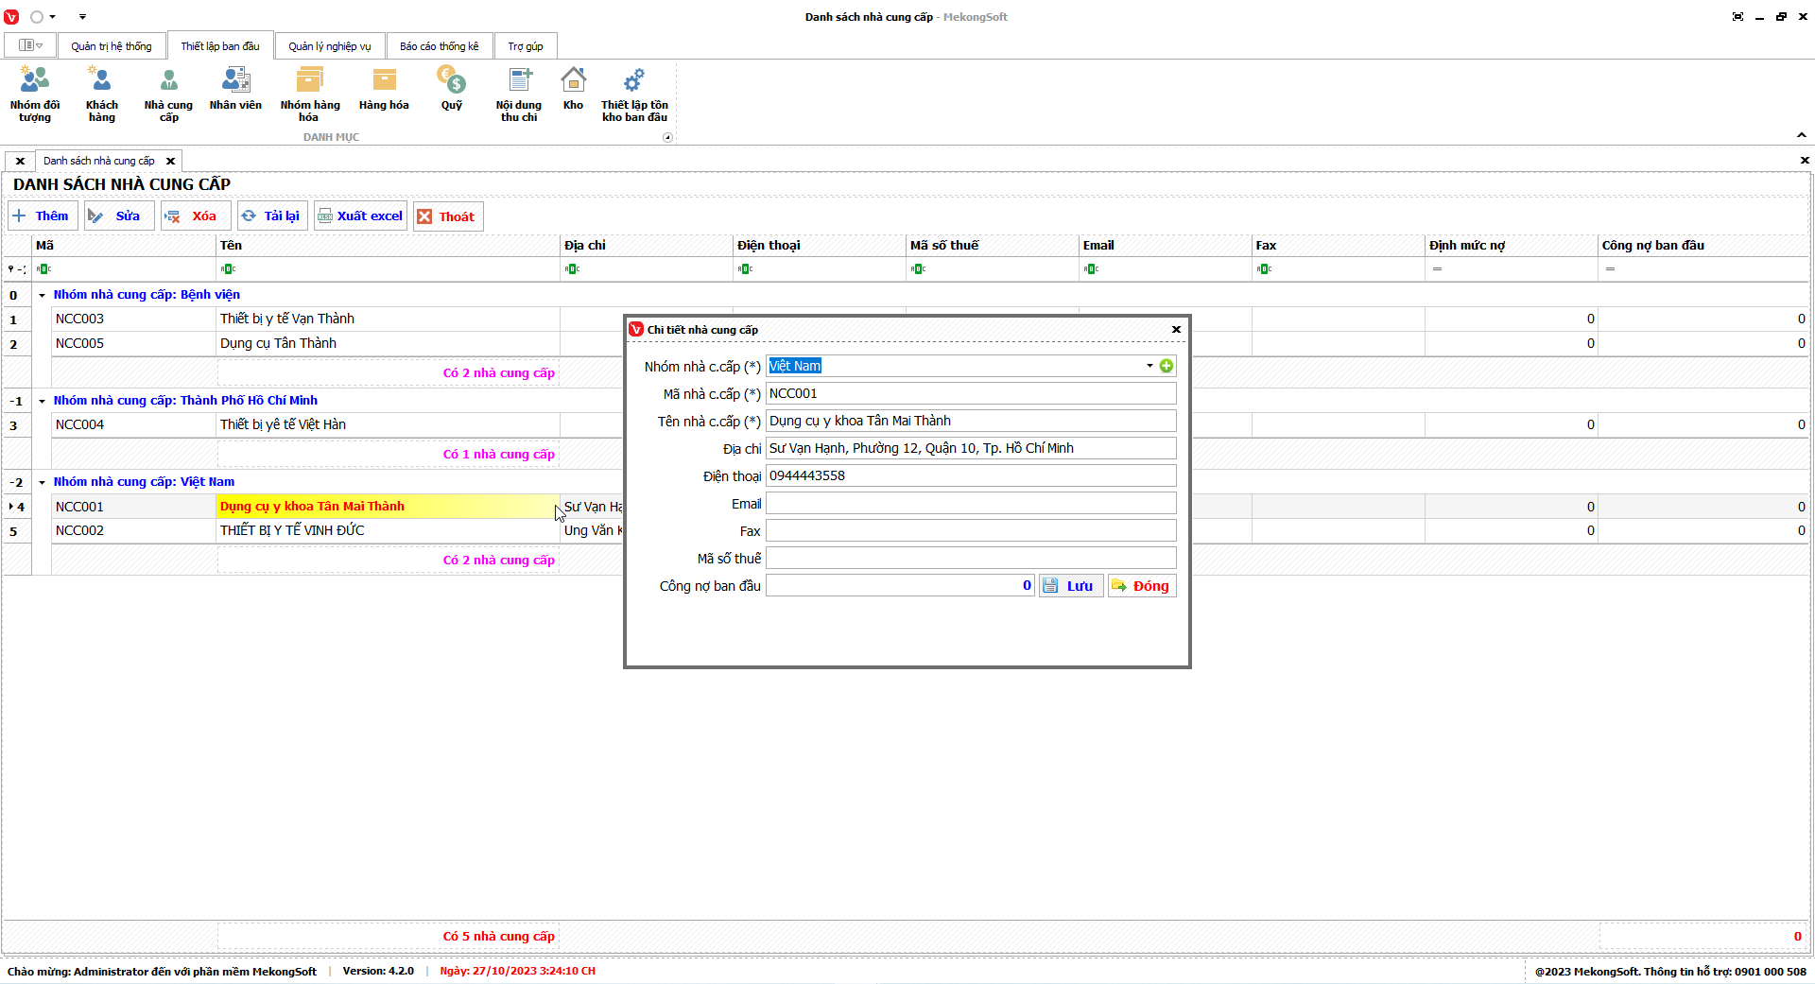Open the Nhóm nhà c.cấp dropdown arrow
Viewport: 1815px width, 984px height.
tap(1149, 366)
